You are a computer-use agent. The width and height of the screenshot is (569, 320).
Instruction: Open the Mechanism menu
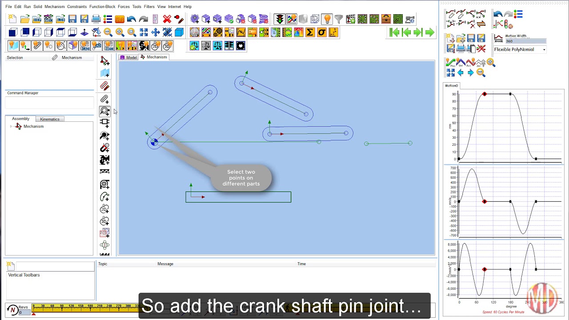(x=55, y=7)
